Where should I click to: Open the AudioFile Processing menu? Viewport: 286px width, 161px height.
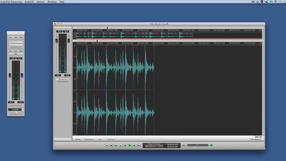coord(11,2)
